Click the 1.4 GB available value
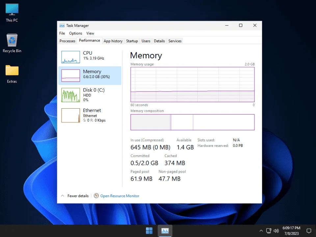This screenshot has width=316, height=237. pyautogui.click(x=185, y=147)
